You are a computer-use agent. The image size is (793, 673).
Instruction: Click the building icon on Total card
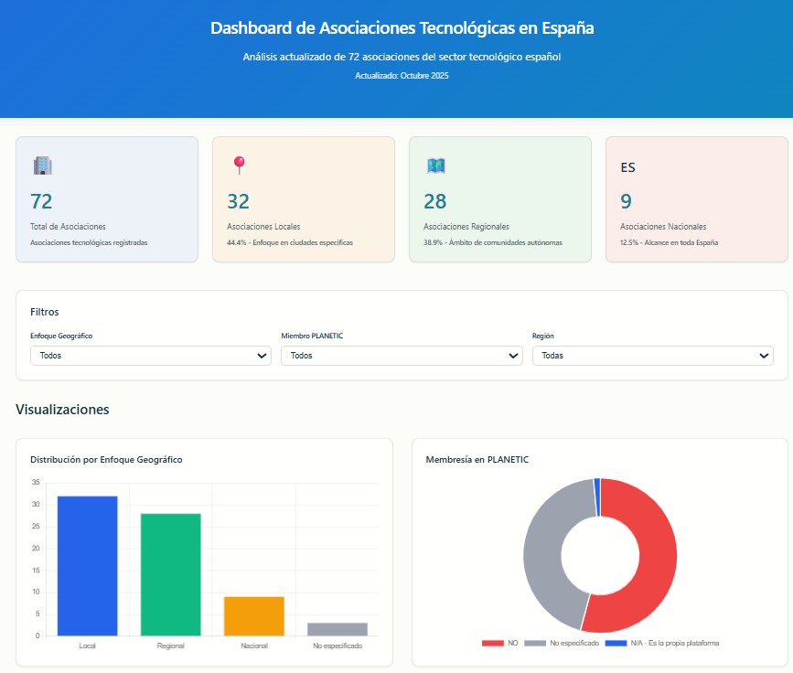[42, 166]
